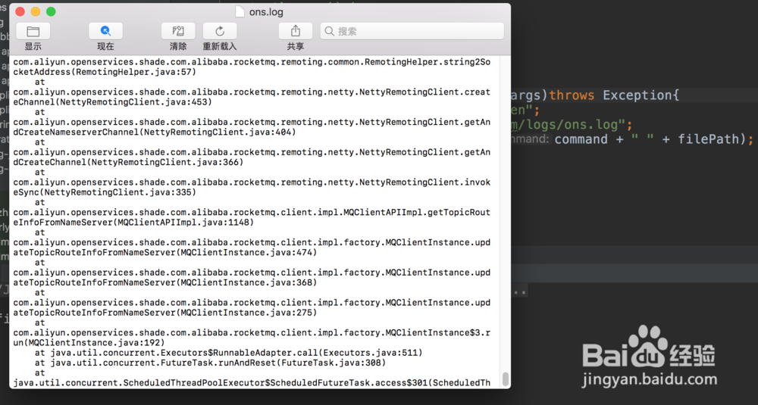Click the Clear (清除) log icon
The image size is (758, 405).
tap(178, 31)
